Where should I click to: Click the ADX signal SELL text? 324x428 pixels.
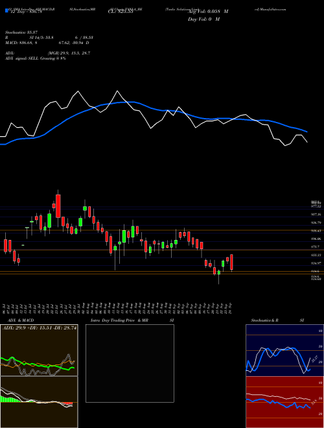(36, 58)
